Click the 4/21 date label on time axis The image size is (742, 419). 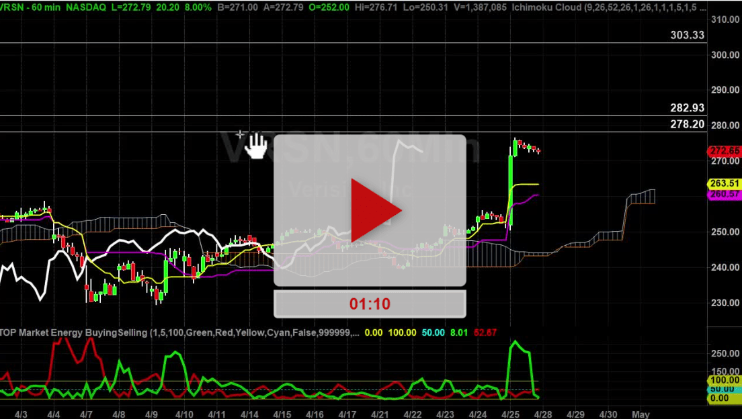point(380,414)
